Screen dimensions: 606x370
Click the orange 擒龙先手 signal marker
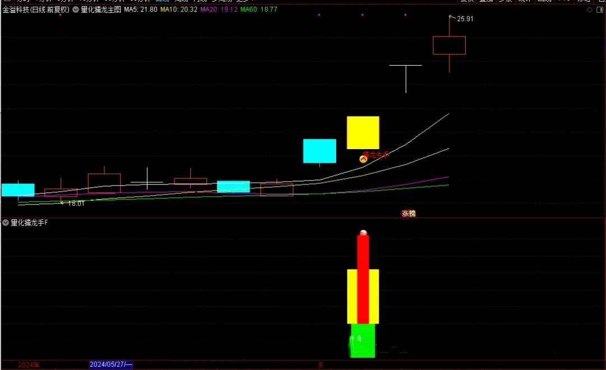click(363, 159)
